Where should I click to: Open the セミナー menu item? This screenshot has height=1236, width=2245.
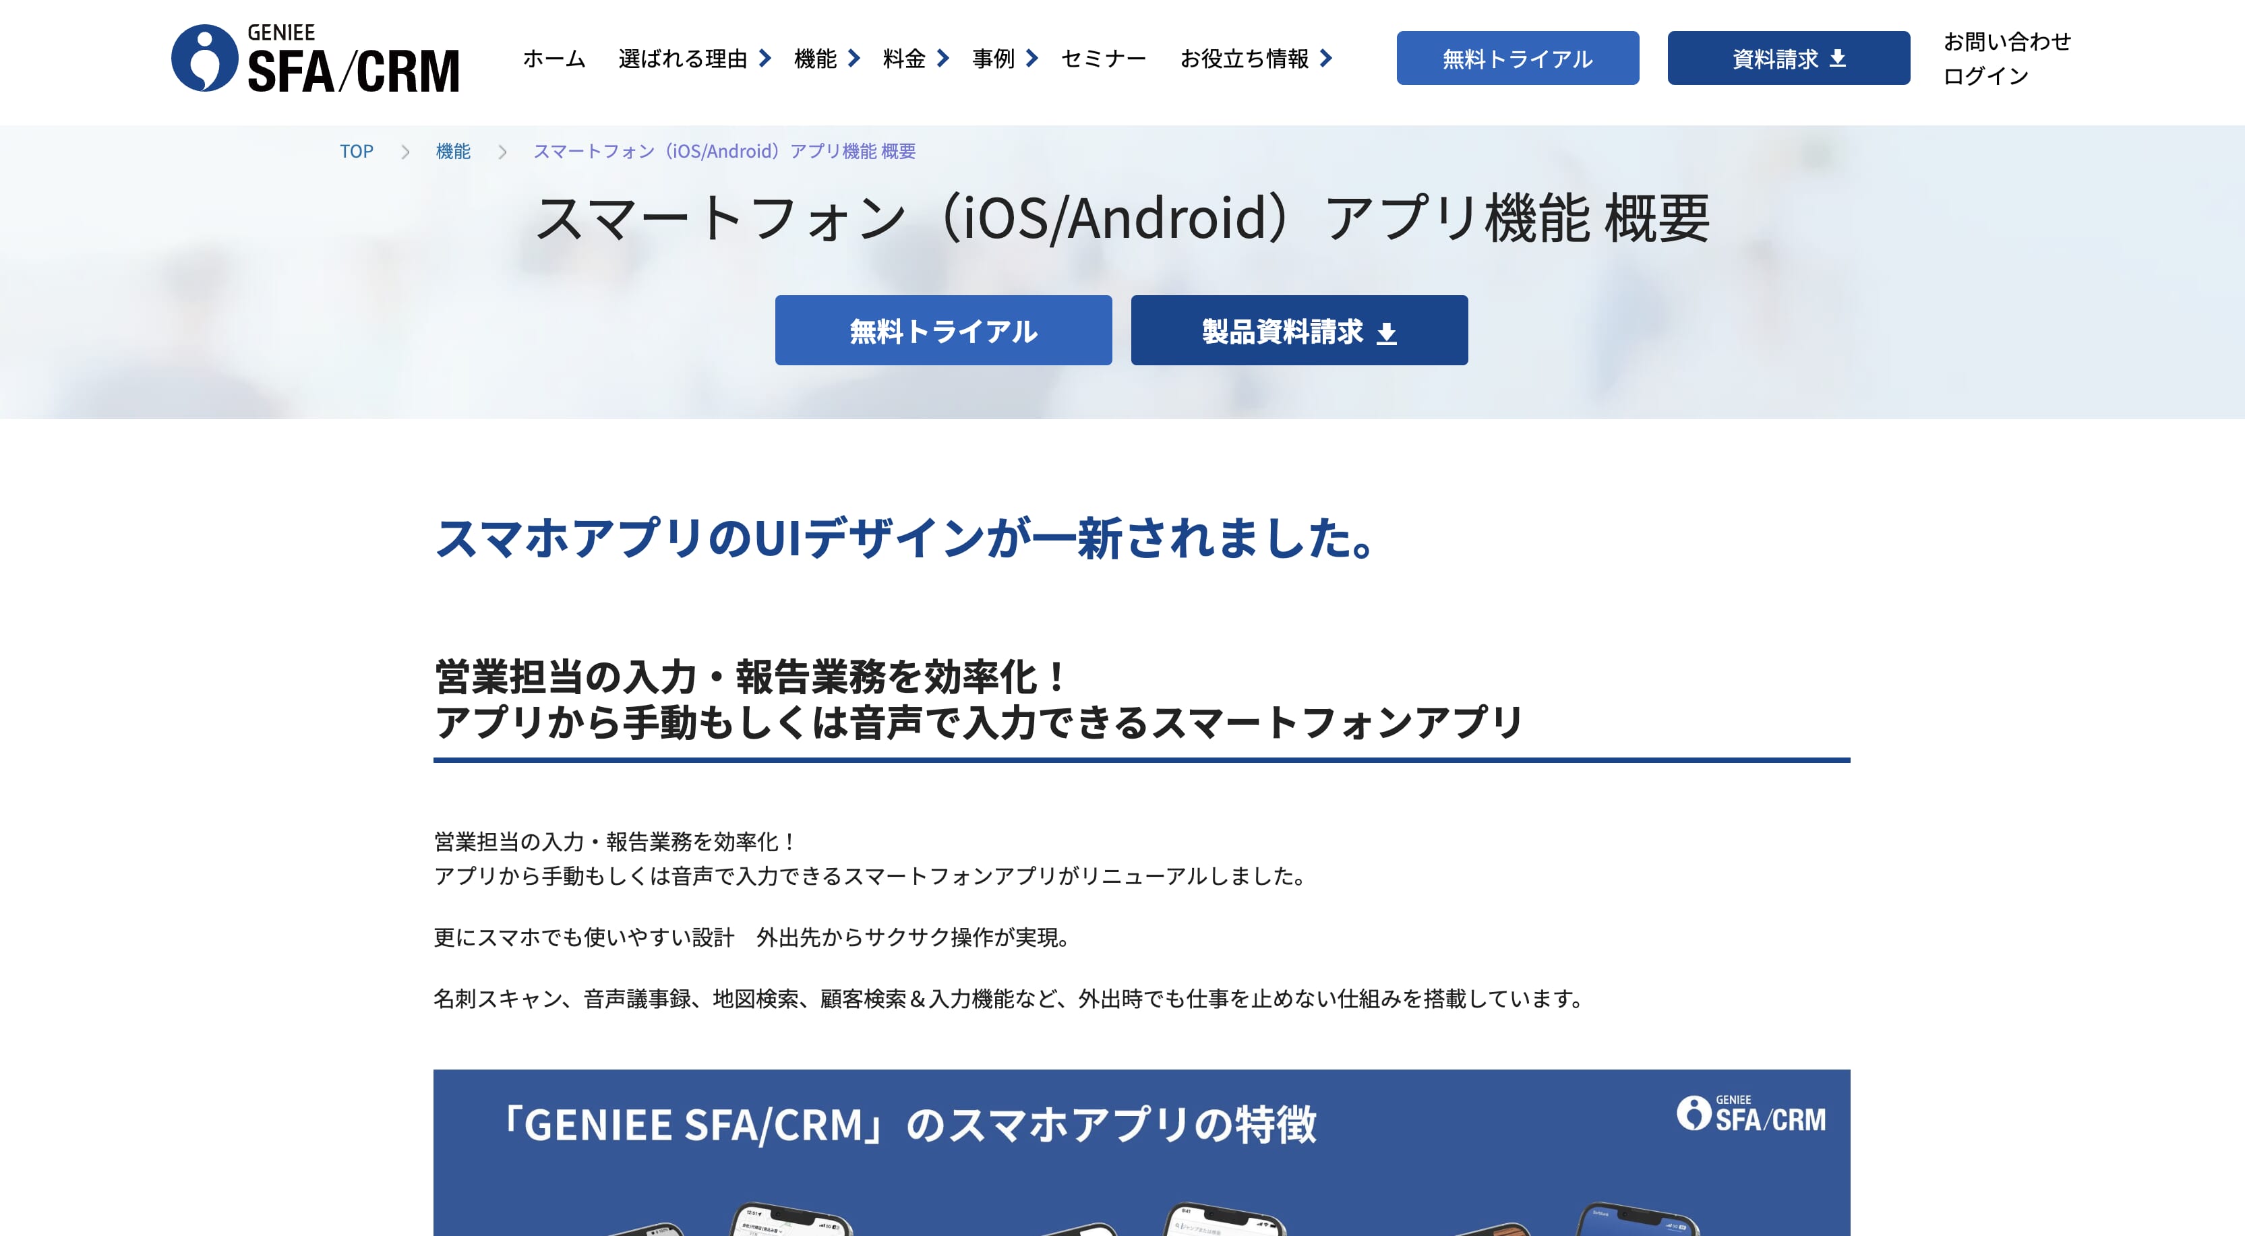click(x=1104, y=59)
